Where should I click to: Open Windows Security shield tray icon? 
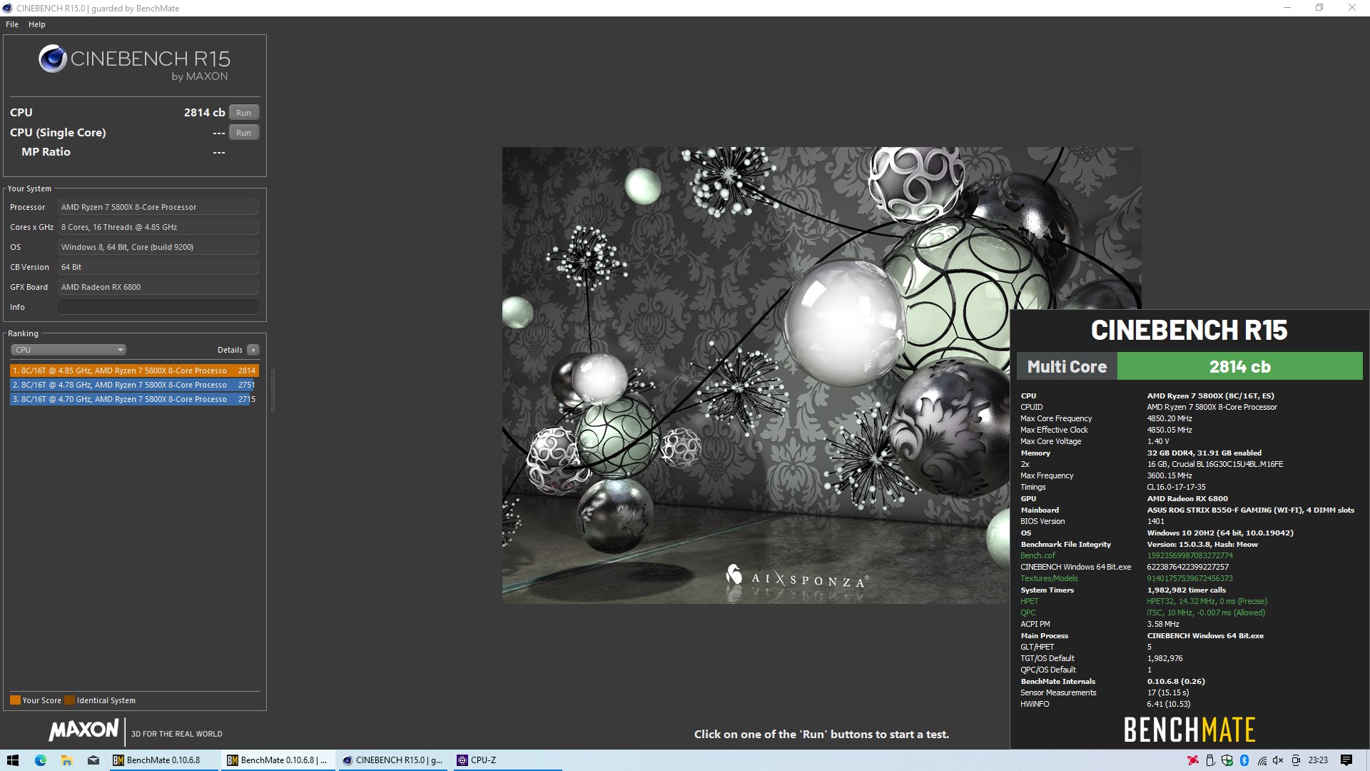[x=1227, y=760]
